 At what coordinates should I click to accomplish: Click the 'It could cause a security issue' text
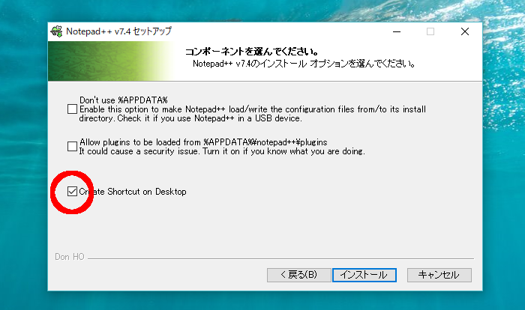coord(222,151)
